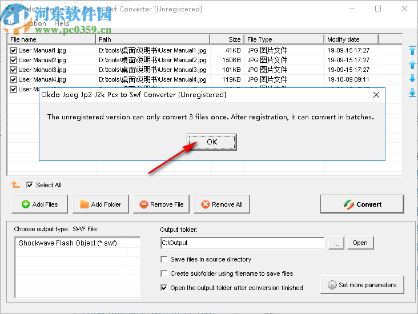The height and width of the screenshot is (314, 418).
Task: Move selected file to top arrow icon
Action: (x=412, y=50)
